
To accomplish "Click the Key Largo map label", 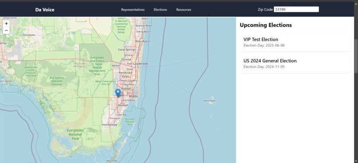I will click(x=112, y=161).
